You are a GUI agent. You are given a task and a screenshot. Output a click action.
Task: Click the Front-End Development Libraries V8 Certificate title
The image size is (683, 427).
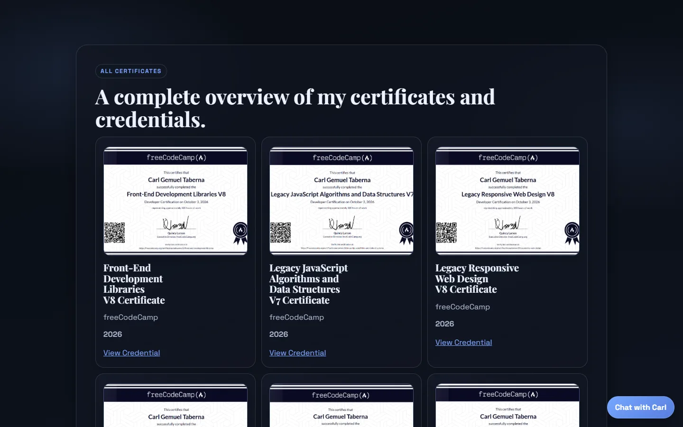pos(134,284)
